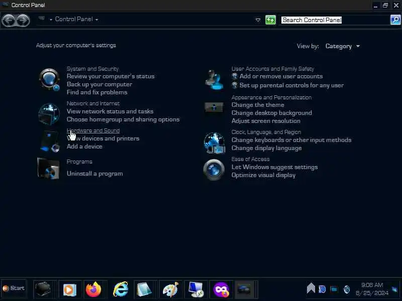Select the Control Panel taskbar button
The width and height of the screenshot is (402, 301).
coord(244,289)
